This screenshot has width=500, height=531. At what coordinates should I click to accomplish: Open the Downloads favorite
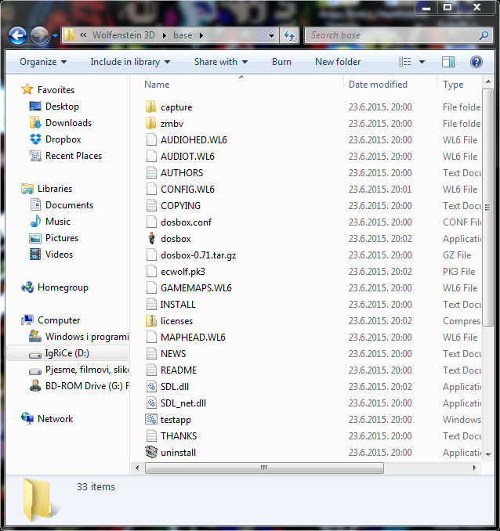tap(68, 123)
